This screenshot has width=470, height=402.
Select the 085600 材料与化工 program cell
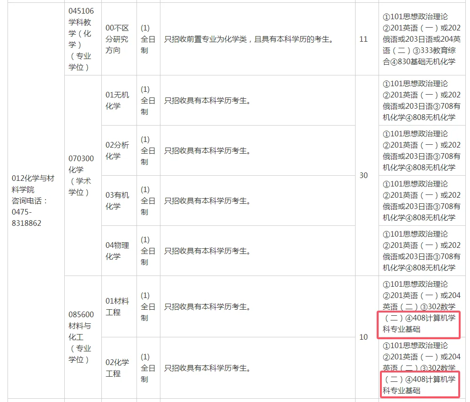83,337
